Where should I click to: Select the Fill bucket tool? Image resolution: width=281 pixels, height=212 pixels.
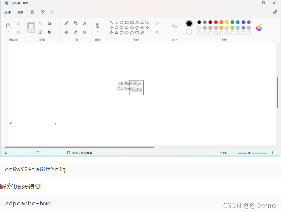(x=76, y=23)
